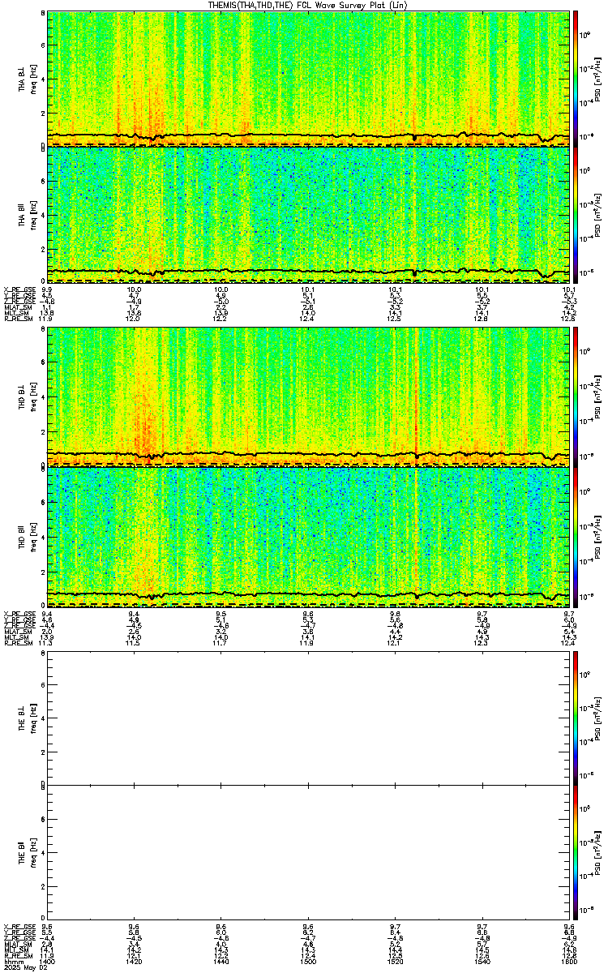Click the 1600 time tick label
Image resolution: width=608 pixels, height=973 pixels.
tap(568, 961)
